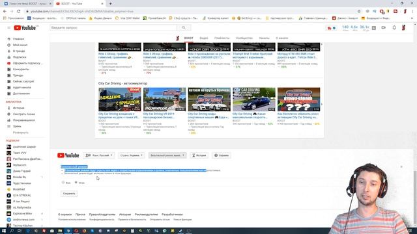Open Авторам footer link
This screenshot has width=417, height=234.
pyautogui.click(x=125, y=214)
